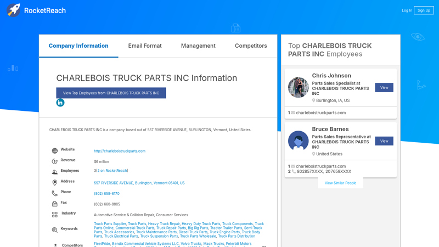Click the Truck Parts Distribution keyword
Image resolution: width=439 pixels, height=247 pixels.
(237, 236)
